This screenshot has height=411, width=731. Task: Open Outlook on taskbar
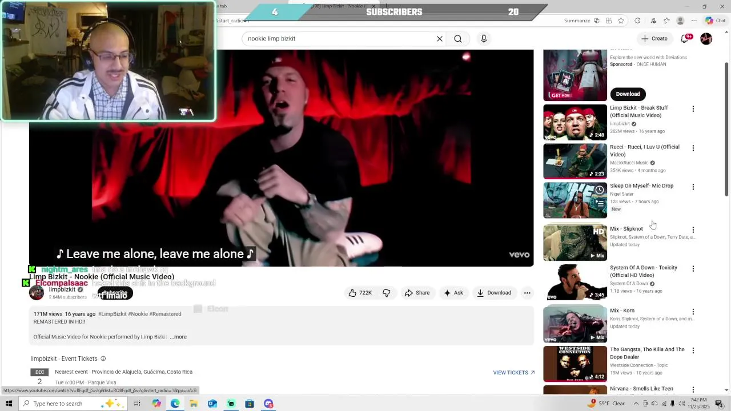coord(212,404)
